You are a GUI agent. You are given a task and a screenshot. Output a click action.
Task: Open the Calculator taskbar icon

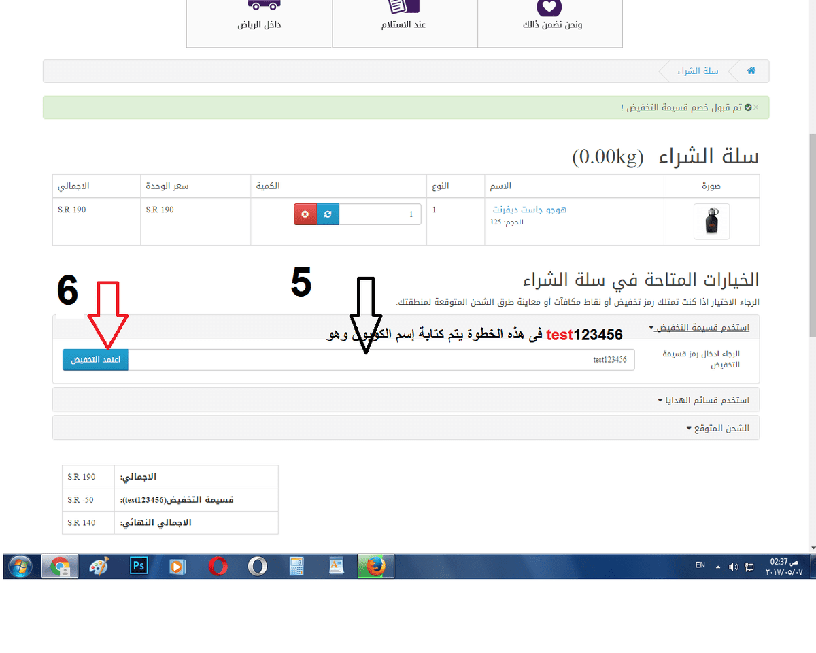tap(296, 566)
